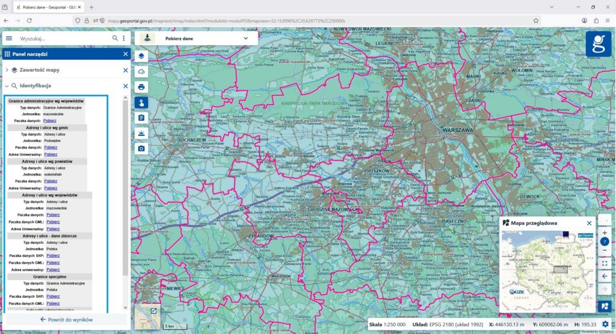
Task: Open the Pobierz dane module dropdown
Action: click(245, 38)
